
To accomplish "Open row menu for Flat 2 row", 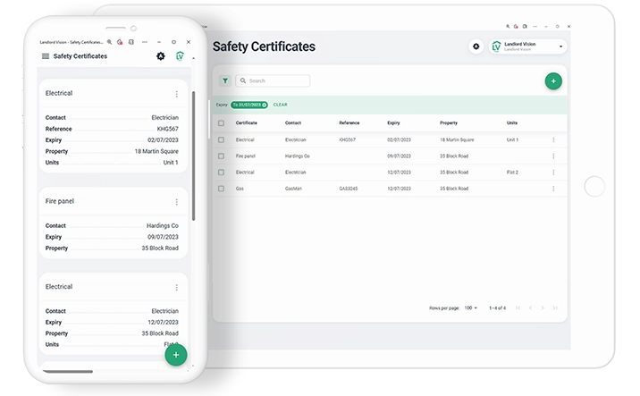I will (553, 173).
